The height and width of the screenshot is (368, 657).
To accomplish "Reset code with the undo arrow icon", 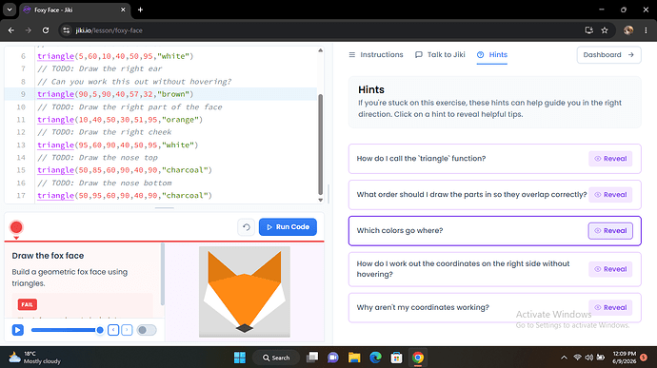I will click(247, 227).
